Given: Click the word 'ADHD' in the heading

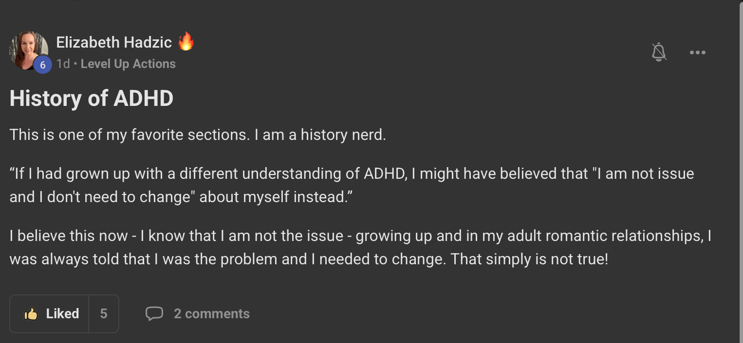Looking at the screenshot, I should click(x=143, y=99).
